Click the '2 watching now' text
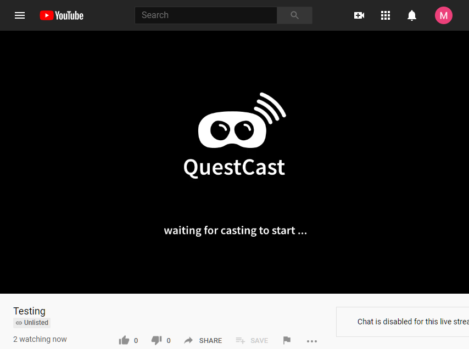 (40, 339)
